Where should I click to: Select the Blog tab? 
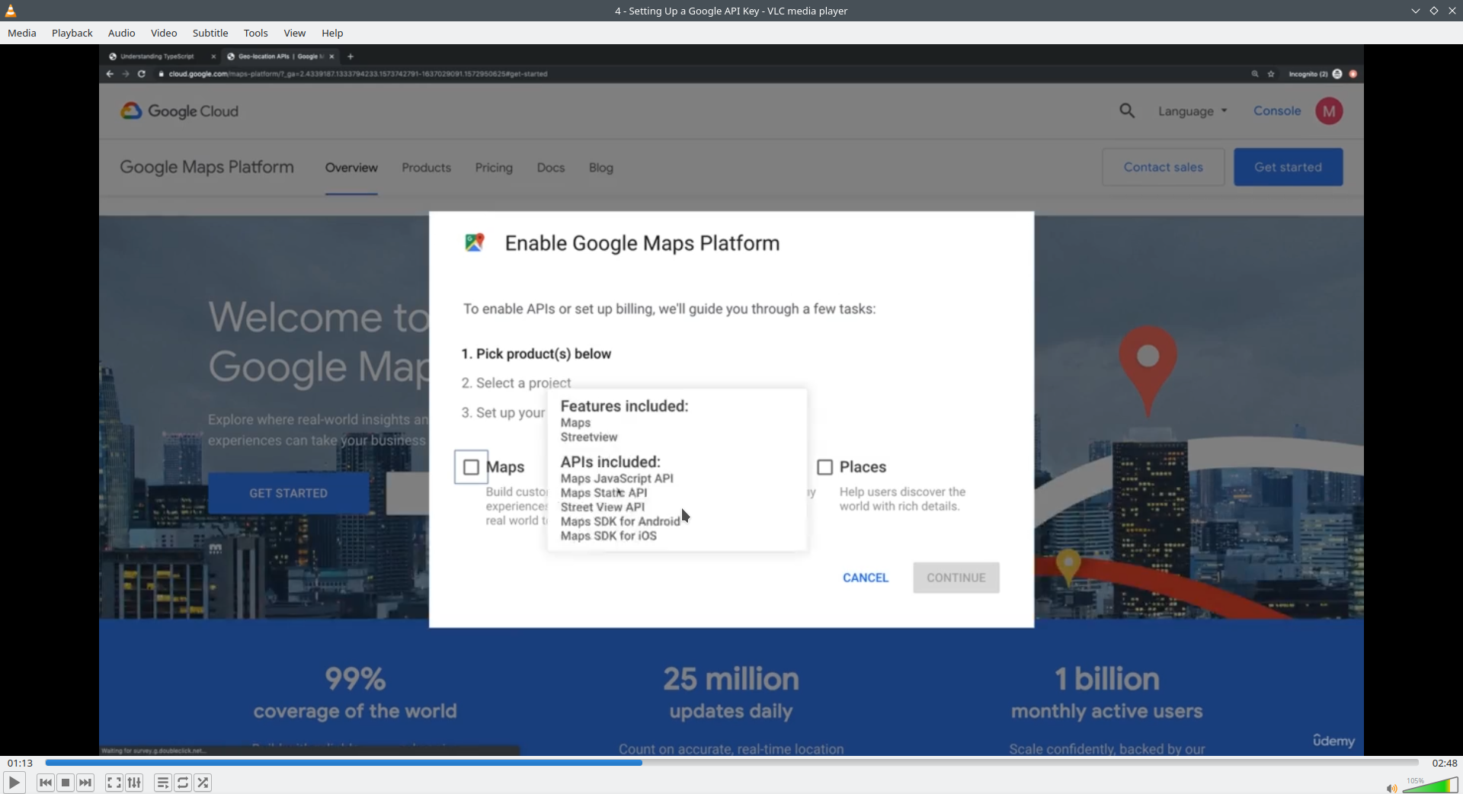coord(601,168)
